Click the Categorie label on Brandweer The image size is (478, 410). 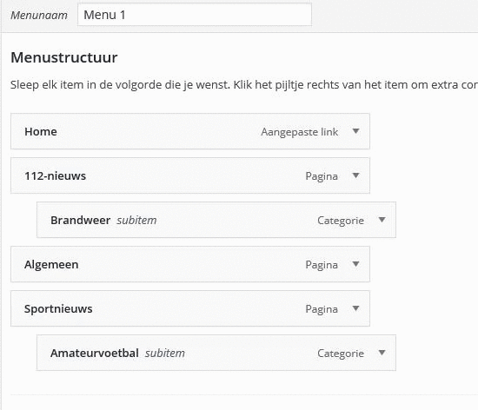[x=341, y=221]
